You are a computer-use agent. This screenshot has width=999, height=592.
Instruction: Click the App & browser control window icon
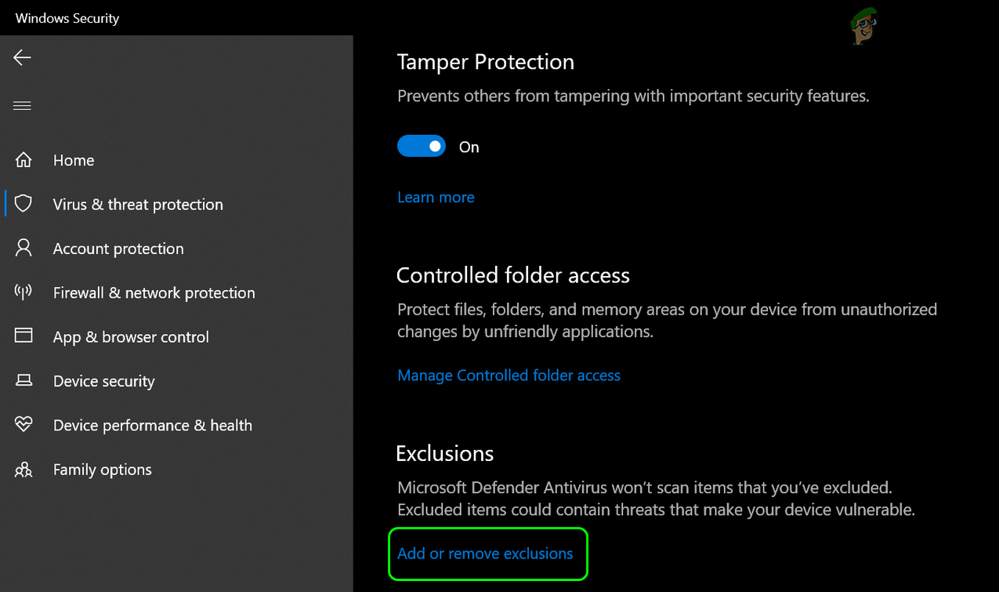pos(24,336)
